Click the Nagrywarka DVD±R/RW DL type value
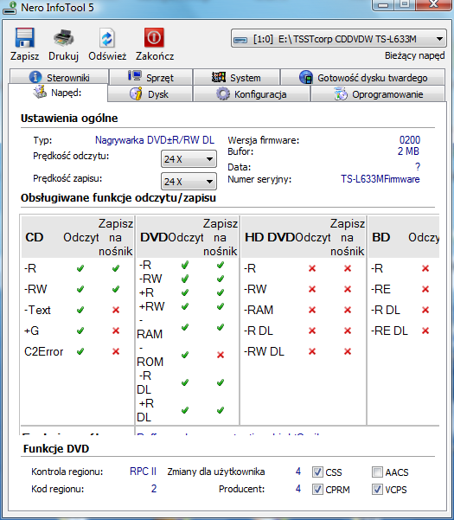This screenshot has width=454, height=520. (155, 140)
